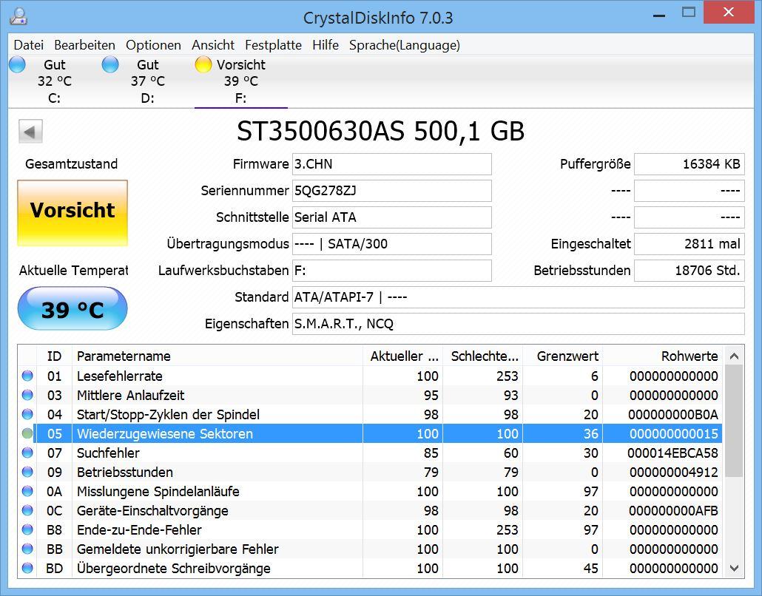Click raw value 000000000B0A in table
Image resolution: width=762 pixels, height=596 pixels.
pyautogui.click(x=673, y=414)
